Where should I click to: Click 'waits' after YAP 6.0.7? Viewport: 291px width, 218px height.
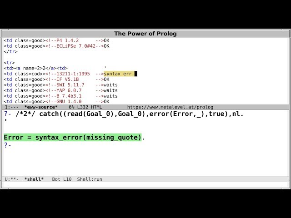[x=110, y=90]
